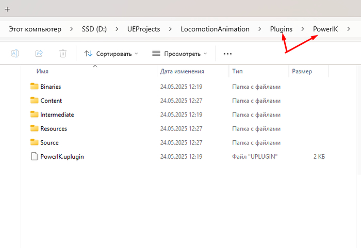Click the Binaries folder icon
Image resolution: width=361 pixels, height=248 pixels.
[x=35, y=87]
